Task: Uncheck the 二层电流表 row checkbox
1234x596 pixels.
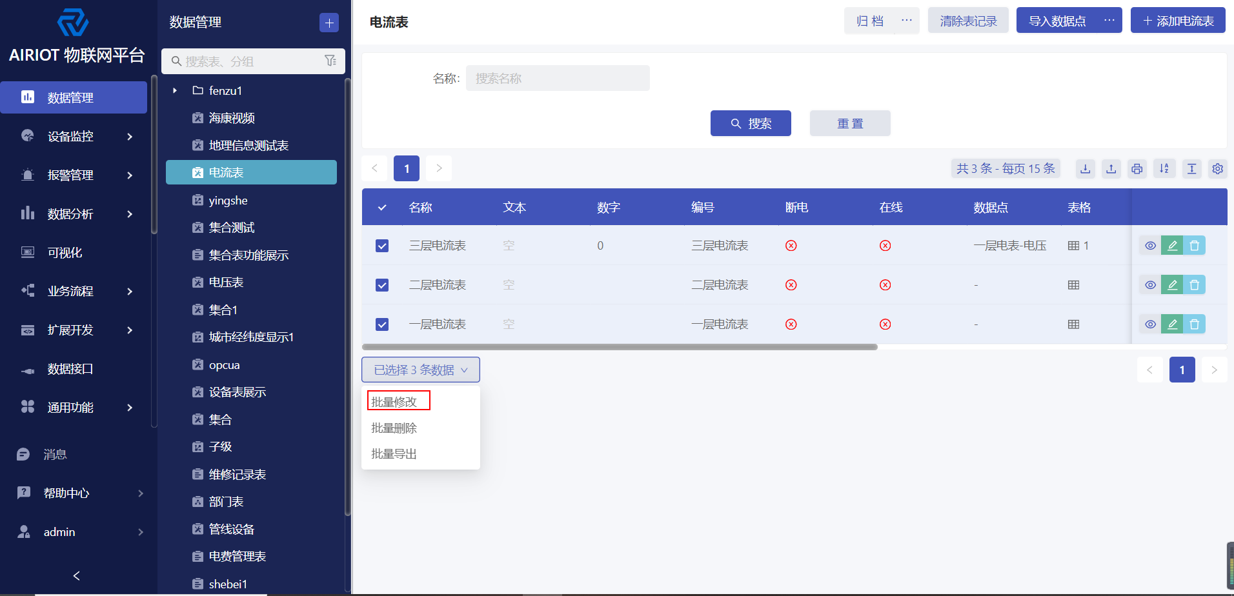Action: click(382, 285)
